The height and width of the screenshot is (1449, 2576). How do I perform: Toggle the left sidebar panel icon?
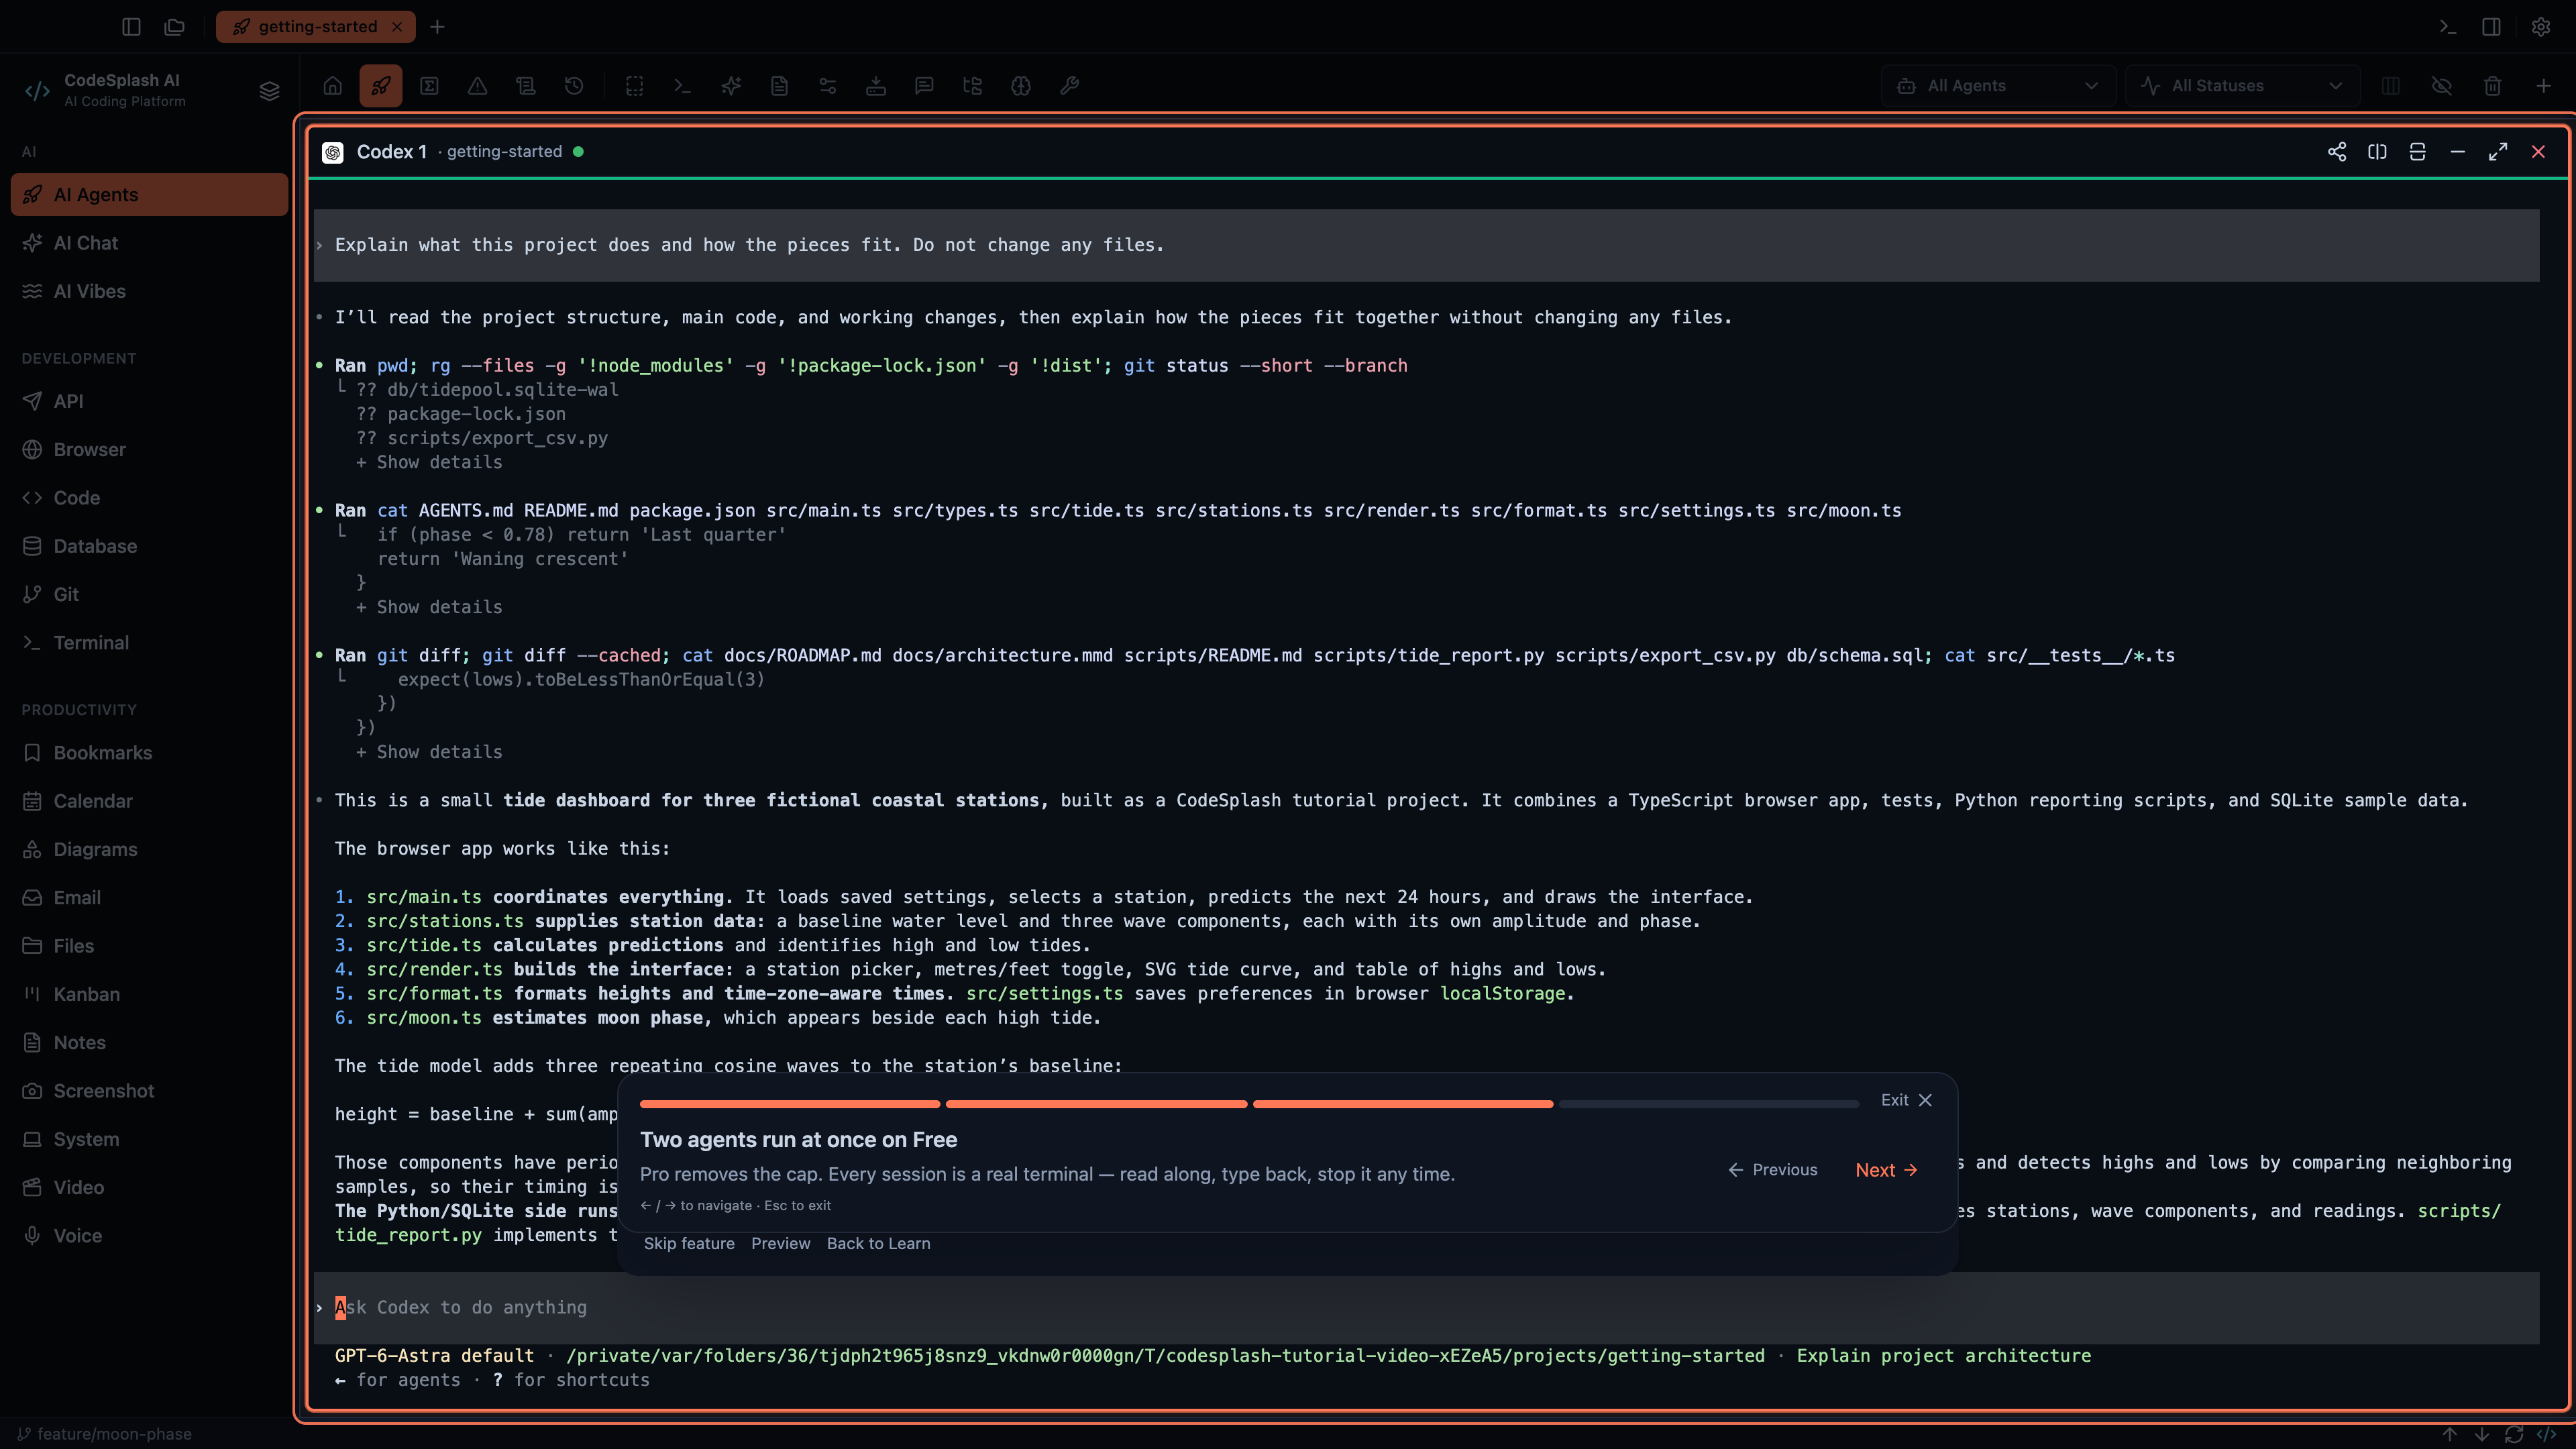(x=131, y=27)
